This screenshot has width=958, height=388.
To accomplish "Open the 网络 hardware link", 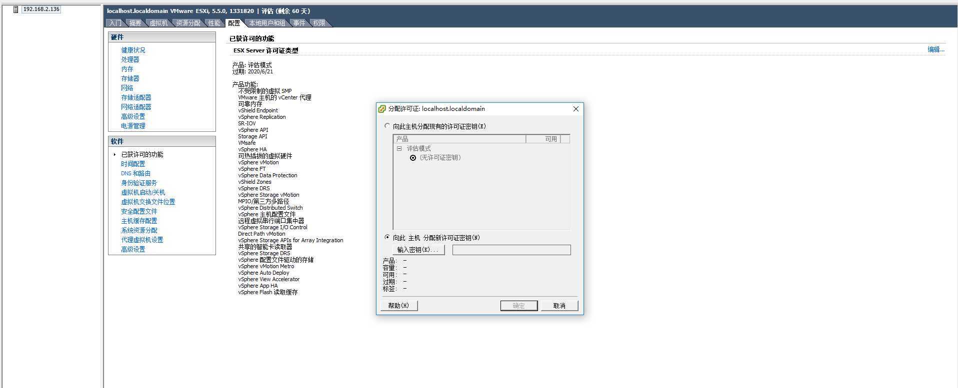I will point(127,88).
